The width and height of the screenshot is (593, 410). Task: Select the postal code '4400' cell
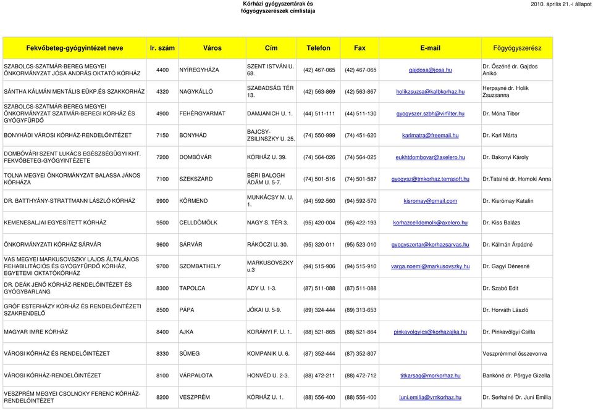[x=162, y=70]
